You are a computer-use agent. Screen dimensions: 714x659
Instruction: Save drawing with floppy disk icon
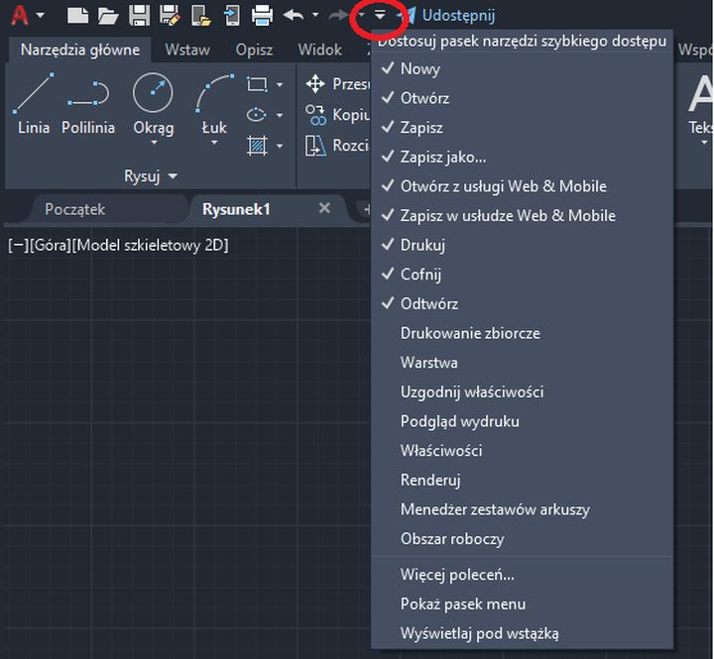point(140,15)
